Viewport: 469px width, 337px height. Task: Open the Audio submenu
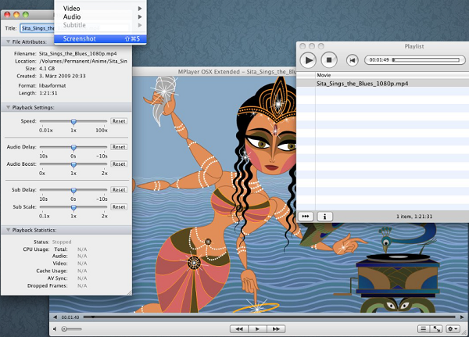[100, 16]
